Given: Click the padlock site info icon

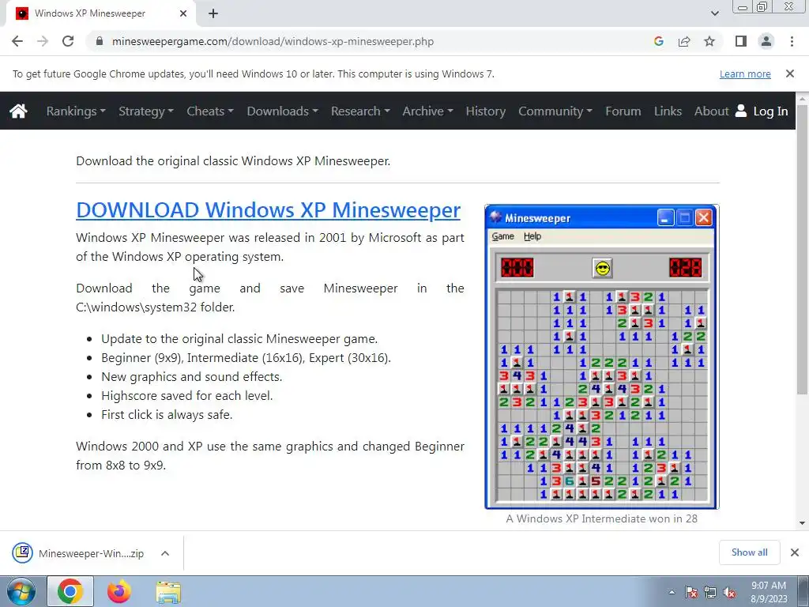Looking at the screenshot, I should coord(100,41).
